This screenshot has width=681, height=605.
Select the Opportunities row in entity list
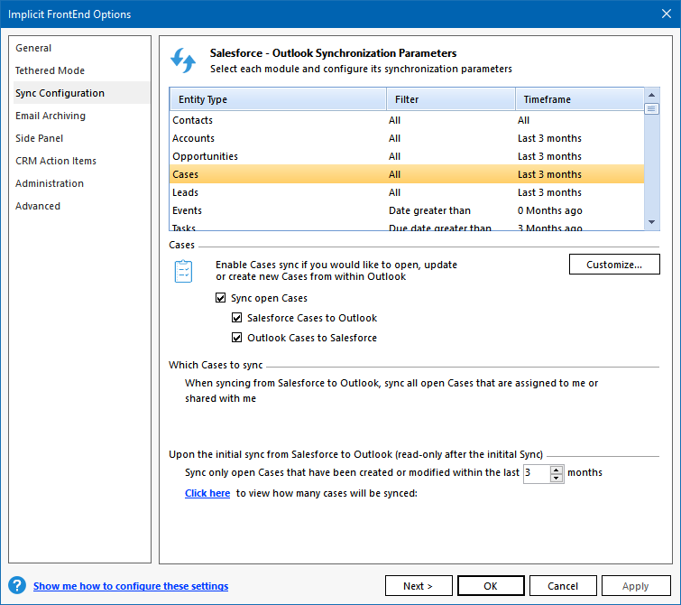(x=205, y=156)
